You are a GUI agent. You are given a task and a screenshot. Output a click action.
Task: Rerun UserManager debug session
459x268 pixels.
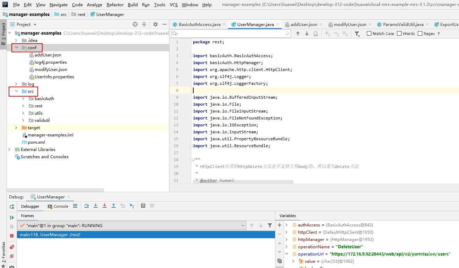pos(12,206)
